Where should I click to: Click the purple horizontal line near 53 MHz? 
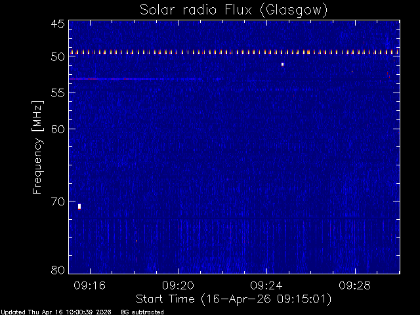(x=135, y=79)
